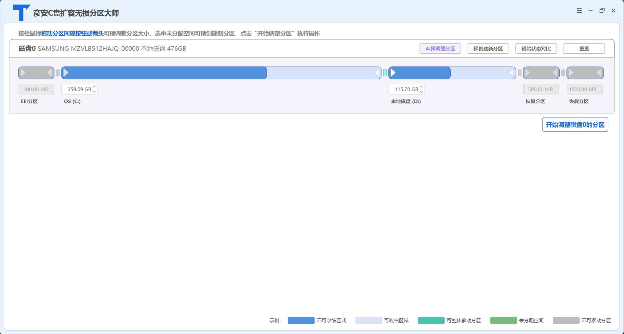The width and height of the screenshot is (624, 334).
Task: Click light 可收缩区域 legend swatch
Action: click(x=368, y=320)
